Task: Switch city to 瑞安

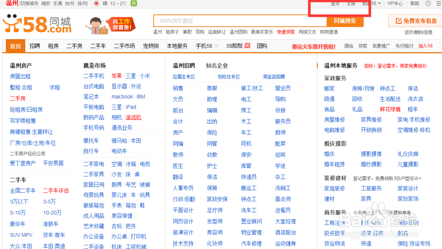Action: tap(46, 4)
